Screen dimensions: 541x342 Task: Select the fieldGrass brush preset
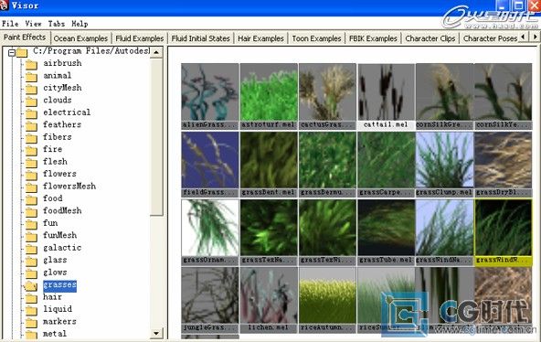(210, 164)
